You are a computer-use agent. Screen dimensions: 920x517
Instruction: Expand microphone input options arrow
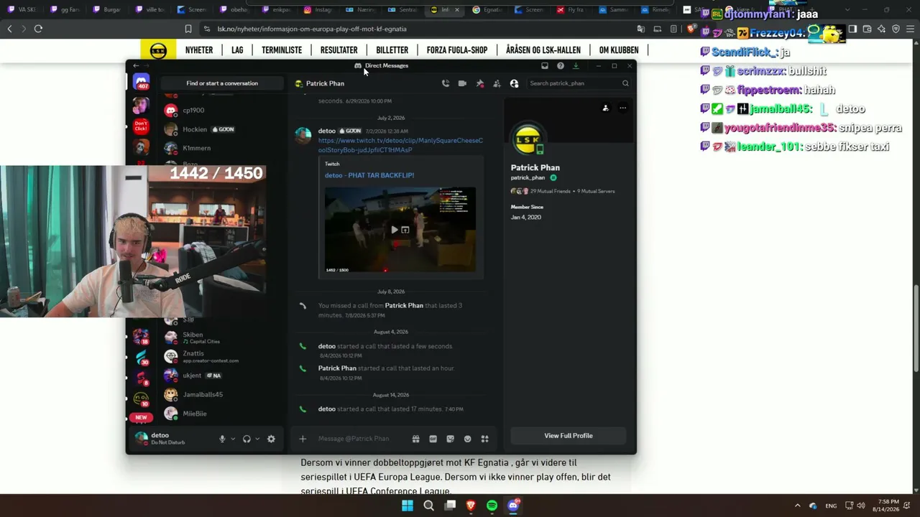[232, 439]
